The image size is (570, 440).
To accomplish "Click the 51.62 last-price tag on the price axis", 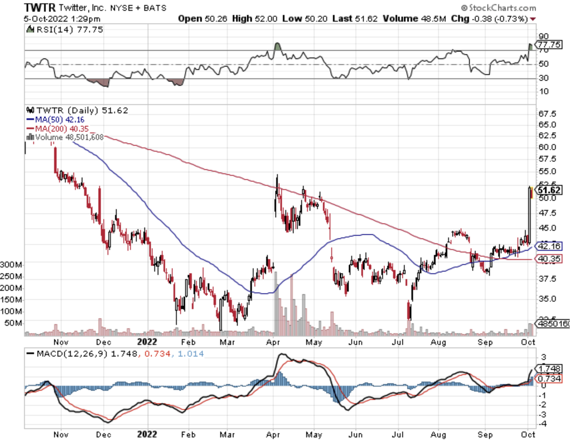I will pos(549,190).
